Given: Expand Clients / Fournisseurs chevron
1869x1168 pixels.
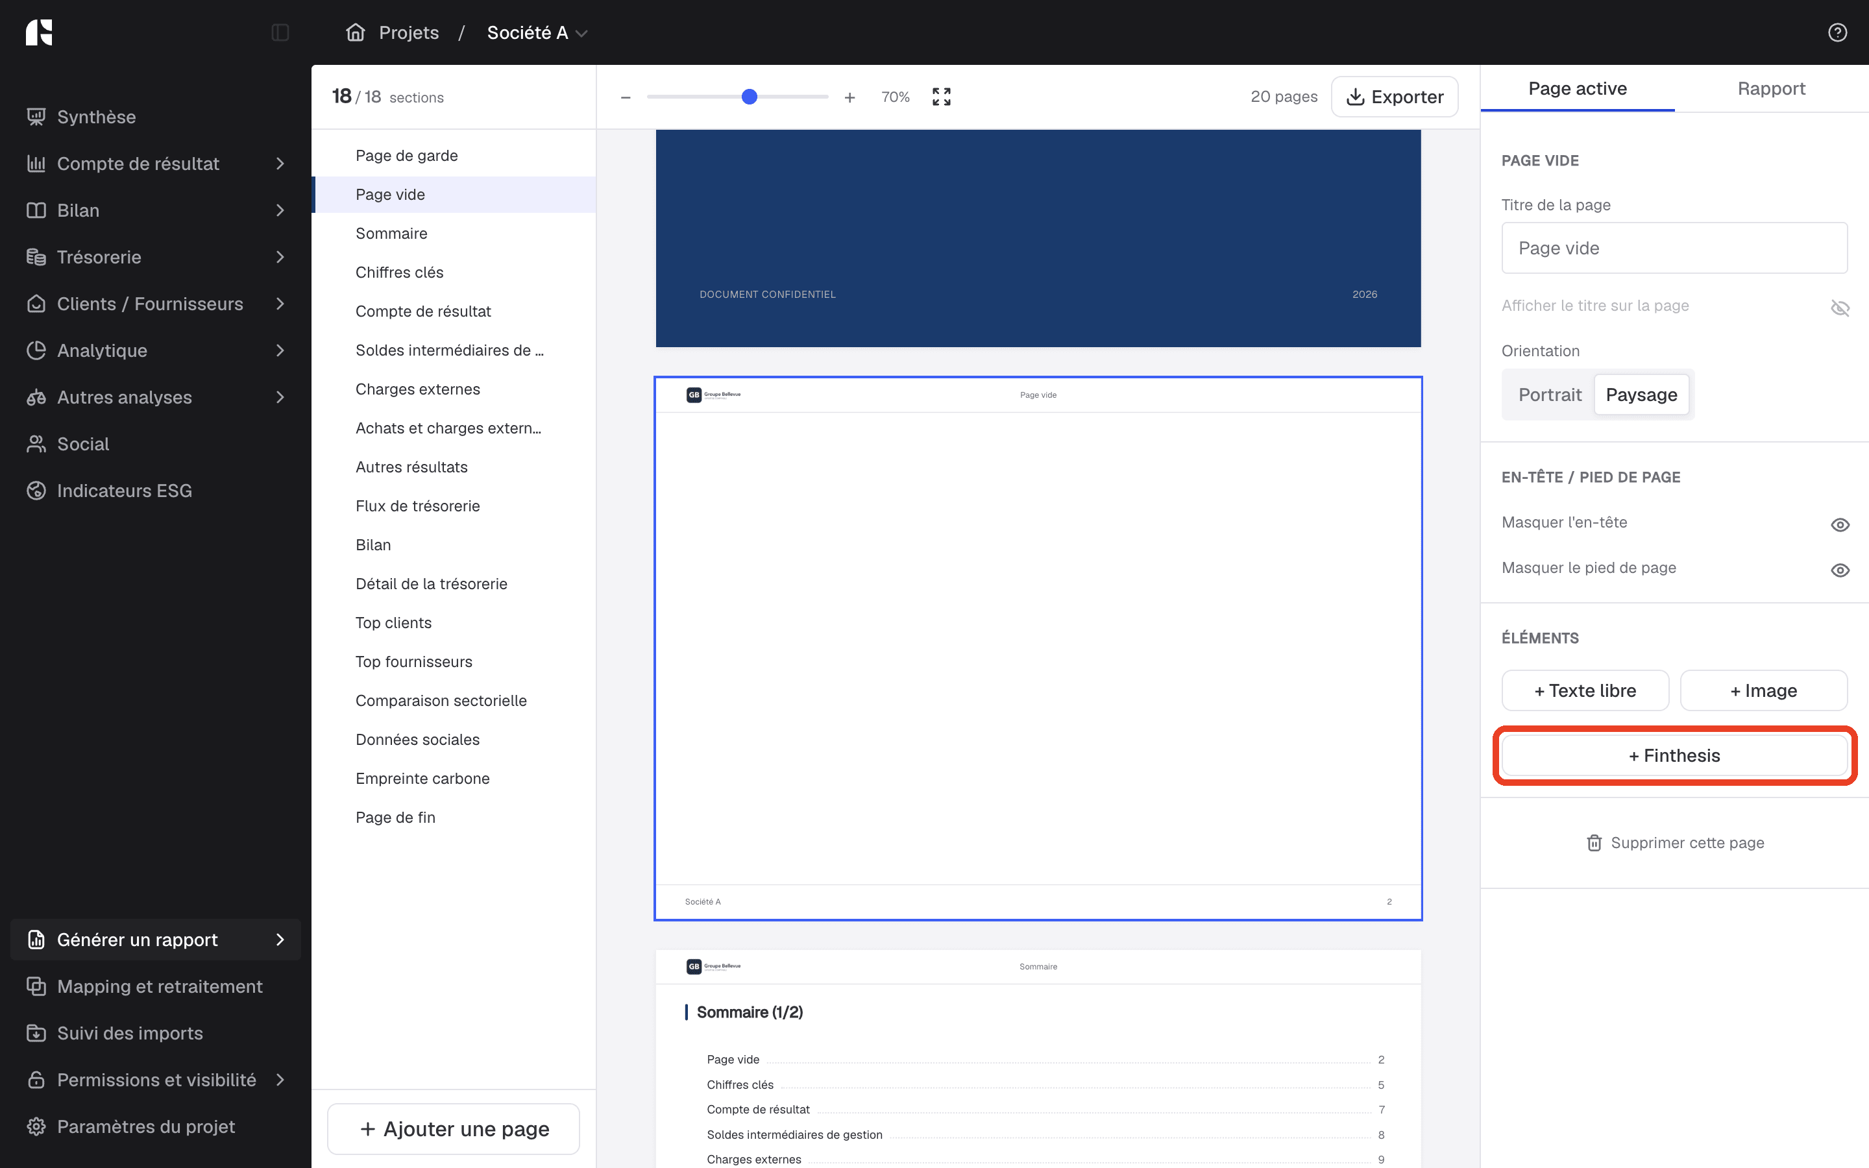Looking at the screenshot, I should tap(280, 304).
